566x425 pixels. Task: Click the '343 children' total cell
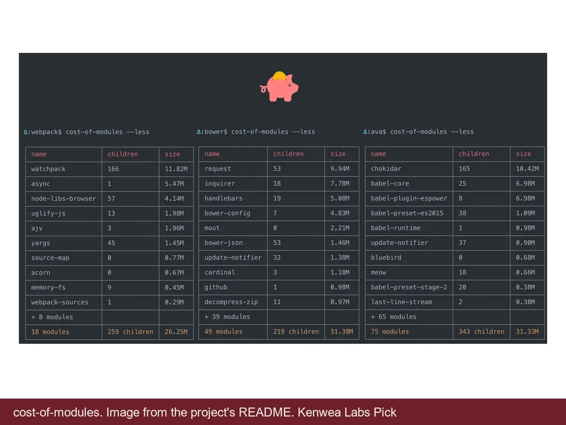coord(482,331)
